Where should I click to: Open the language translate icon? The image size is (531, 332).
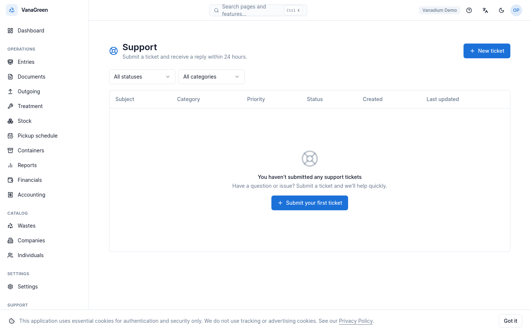coord(485,10)
